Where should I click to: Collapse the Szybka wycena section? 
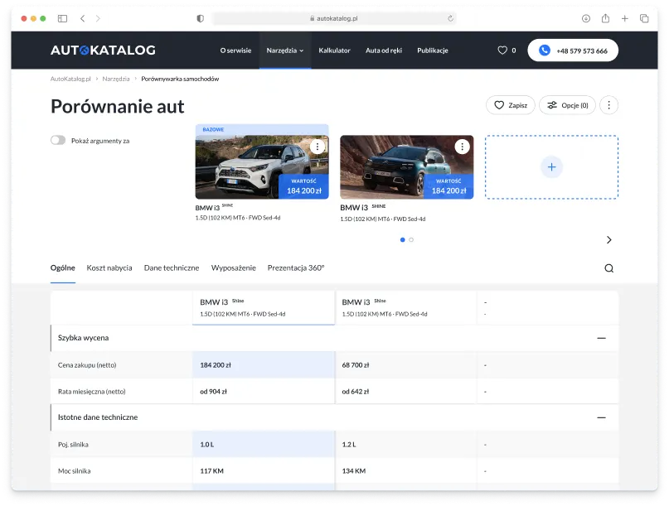pos(601,338)
